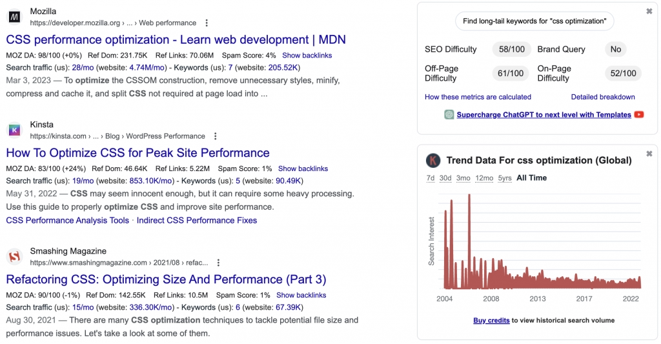
Task: Click the Kinsta site name text
Action: pos(42,125)
